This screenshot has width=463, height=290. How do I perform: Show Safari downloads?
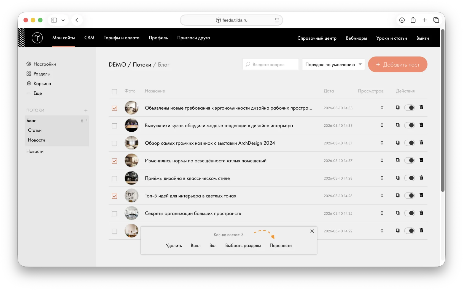[x=402, y=20]
